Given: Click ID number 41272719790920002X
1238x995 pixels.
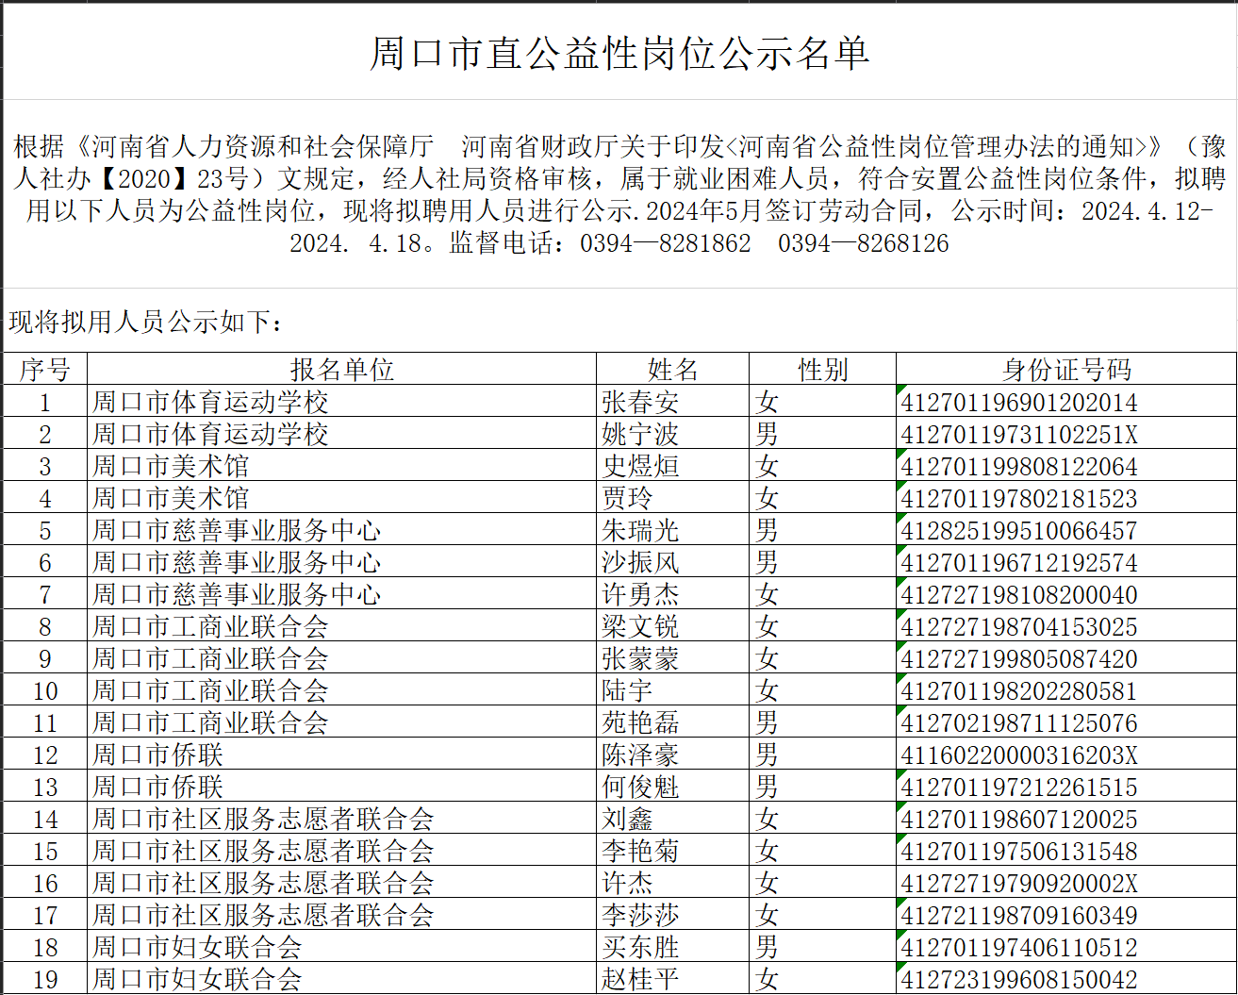Looking at the screenshot, I should point(1019,884).
